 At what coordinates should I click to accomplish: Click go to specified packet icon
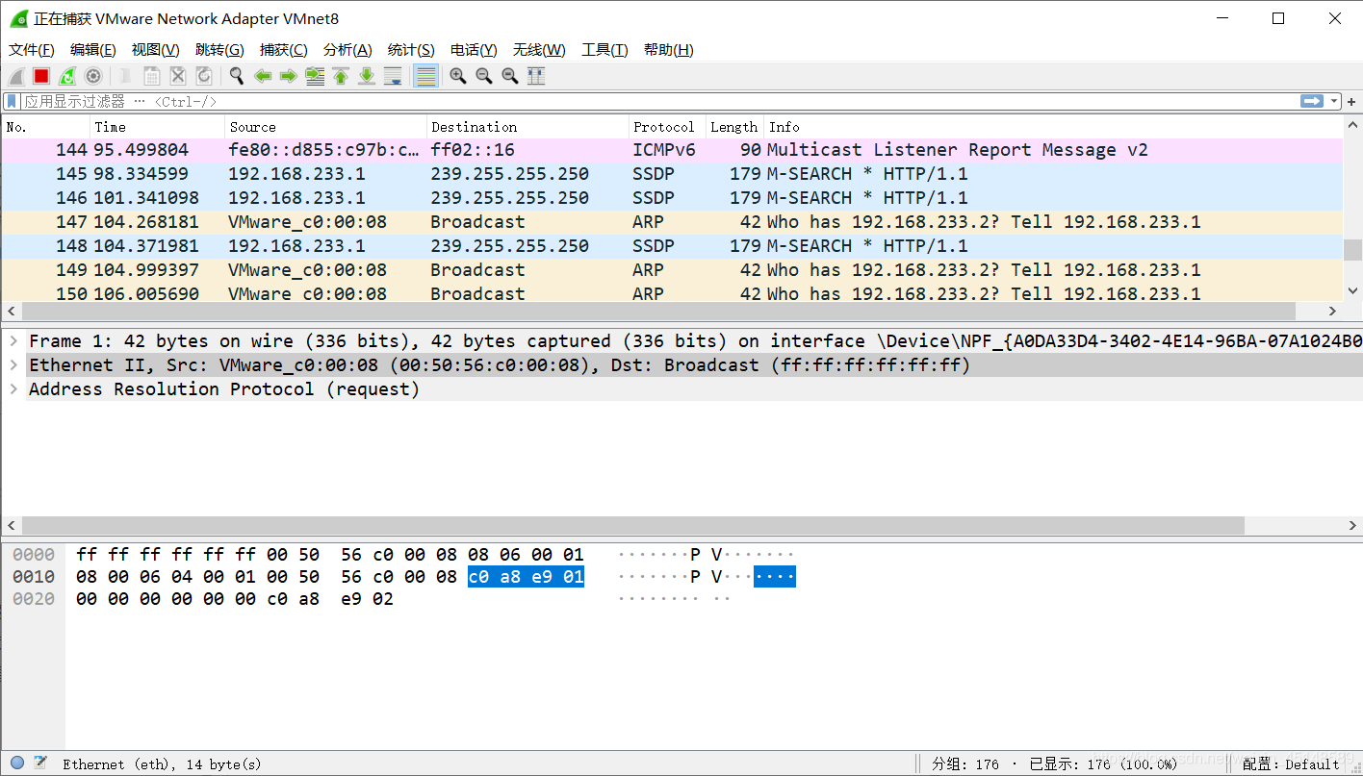click(315, 76)
